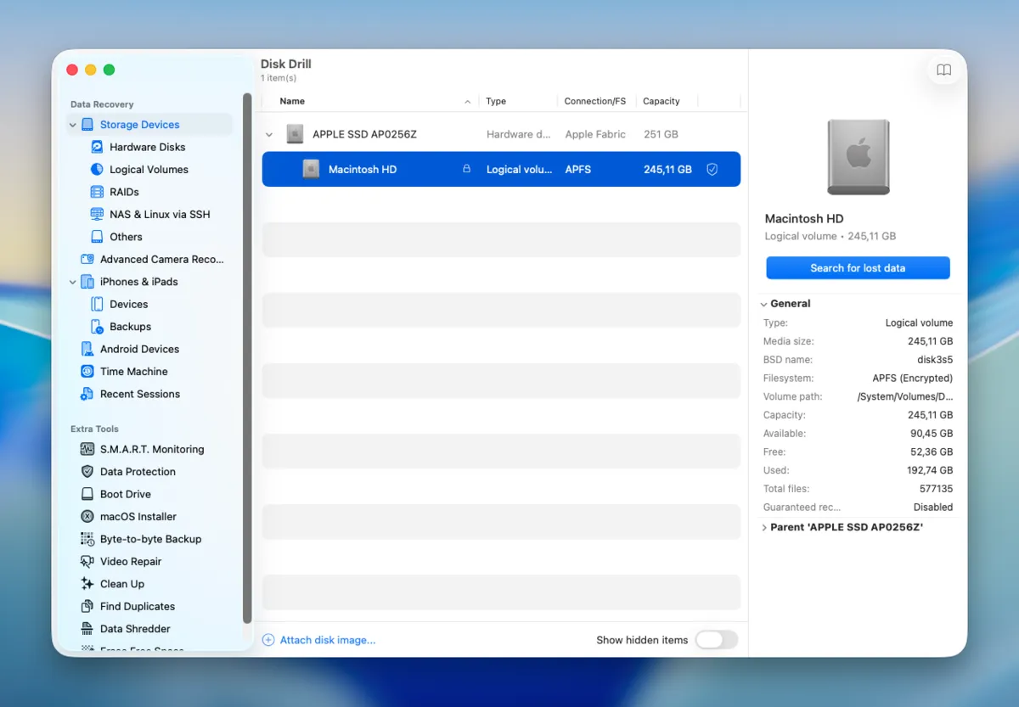This screenshot has width=1019, height=707.
Task: Click the S.M.A.R.T. Monitoring icon
Action: coord(87,449)
